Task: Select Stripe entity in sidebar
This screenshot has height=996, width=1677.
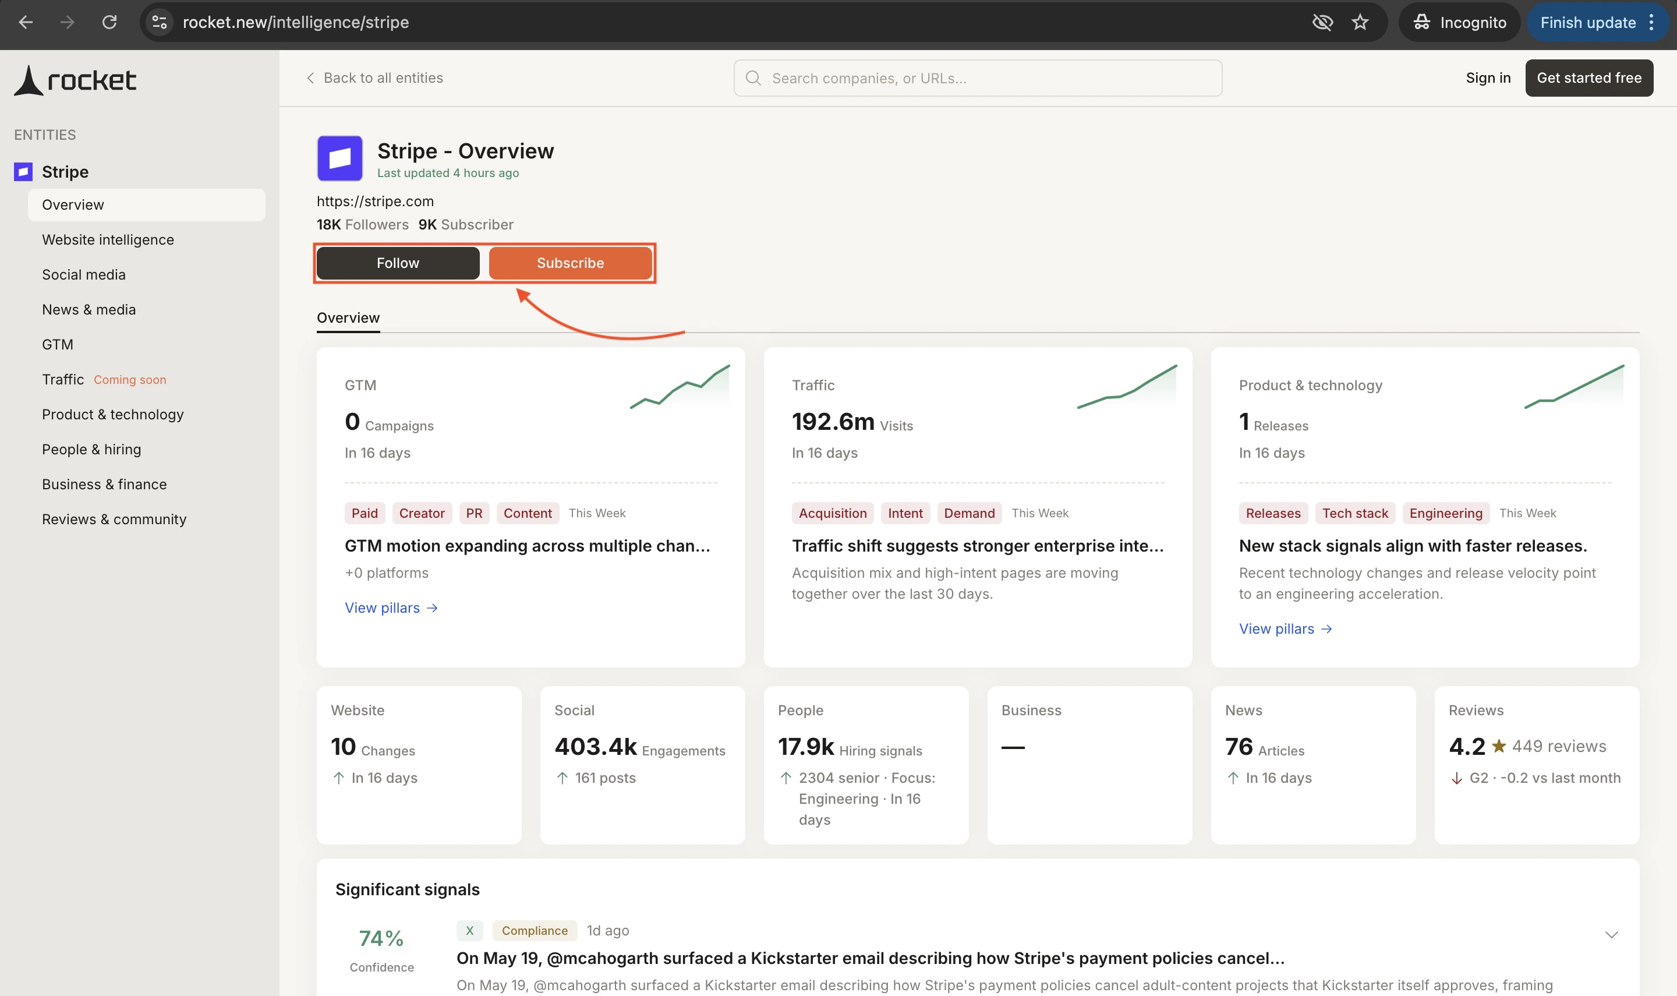Action: pyautogui.click(x=65, y=172)
